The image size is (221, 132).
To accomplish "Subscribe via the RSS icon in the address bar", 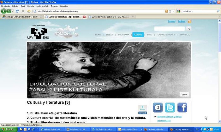I will click(166, 11).
